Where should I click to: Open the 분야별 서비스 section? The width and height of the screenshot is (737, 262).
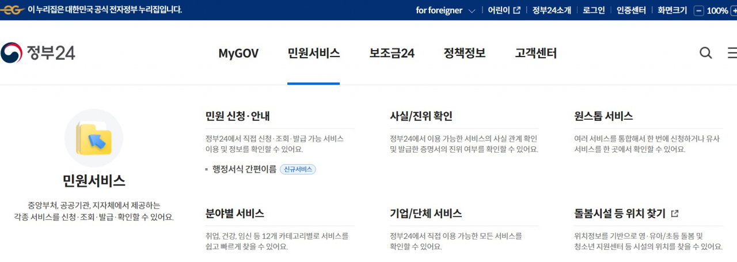pyautogui.click(x=235, y=214)
